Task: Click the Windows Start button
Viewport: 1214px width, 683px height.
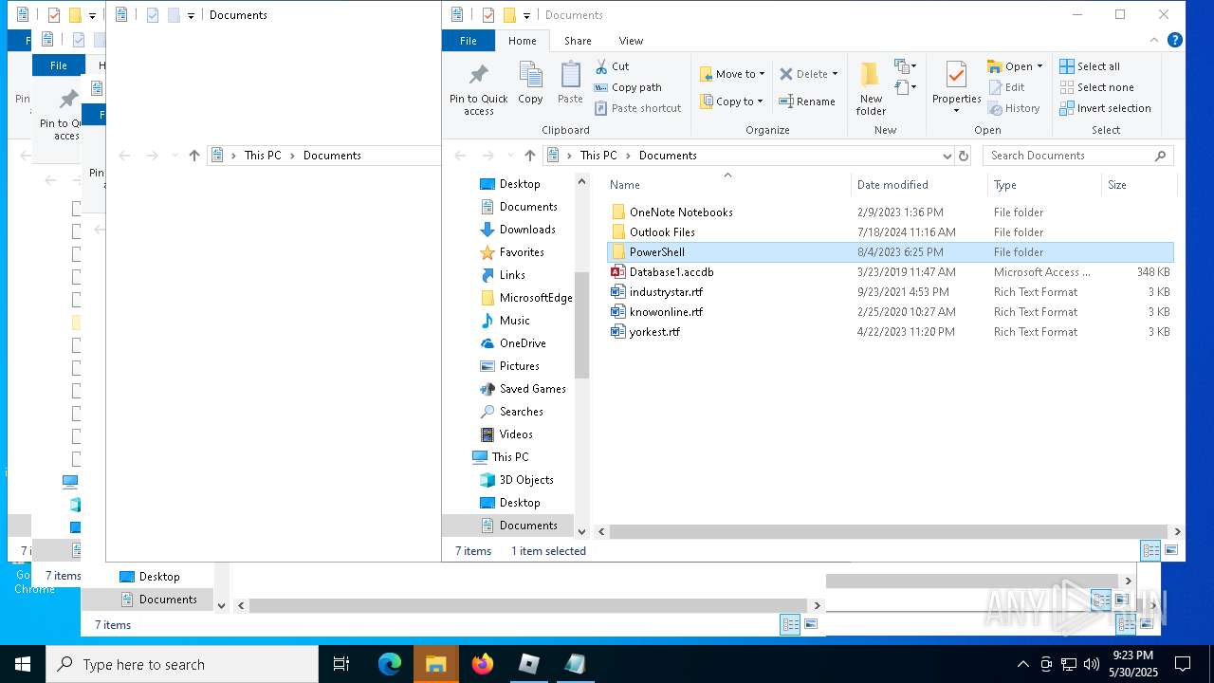Action: pos(23,664)
